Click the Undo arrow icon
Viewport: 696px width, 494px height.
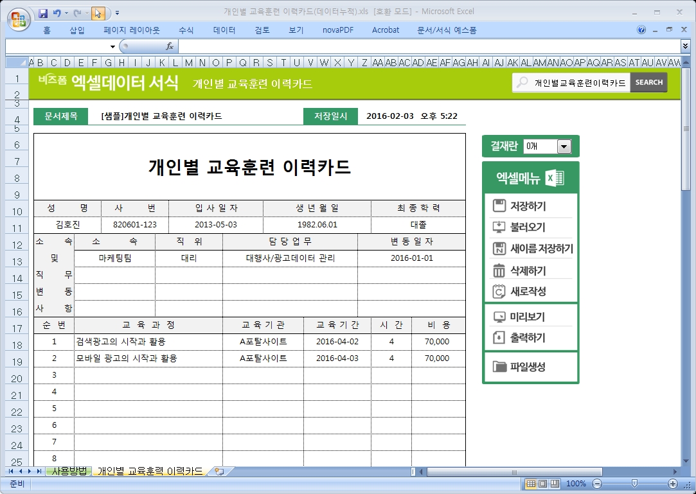(x=57, y=12)
